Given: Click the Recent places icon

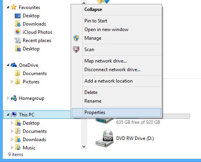Looking at the screenshot, I should pyautogui.click(x=18, y=40).
